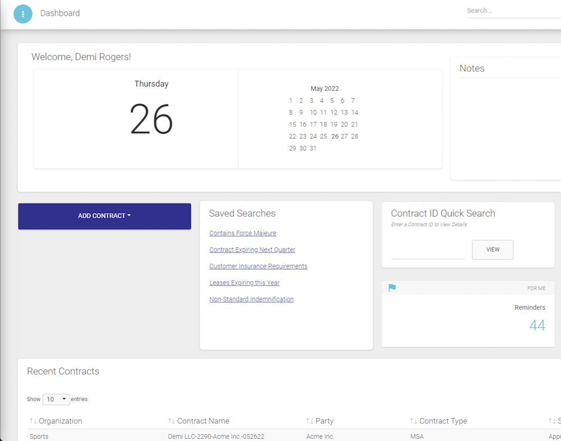Click the Dashboard page title
This screenshot has height=441, width=561.
pyautogui.click(x=60, y=13)
